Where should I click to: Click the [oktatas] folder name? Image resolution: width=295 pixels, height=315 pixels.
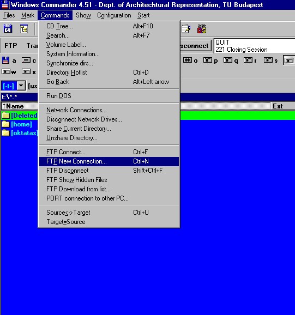tap(25, 133)
